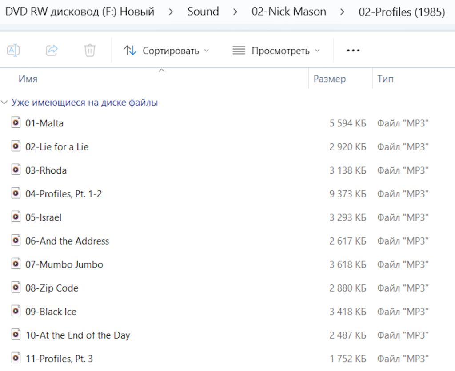Select file name 03-Rhoda
This screenshot has height=371, width=455.
point(46,170)
